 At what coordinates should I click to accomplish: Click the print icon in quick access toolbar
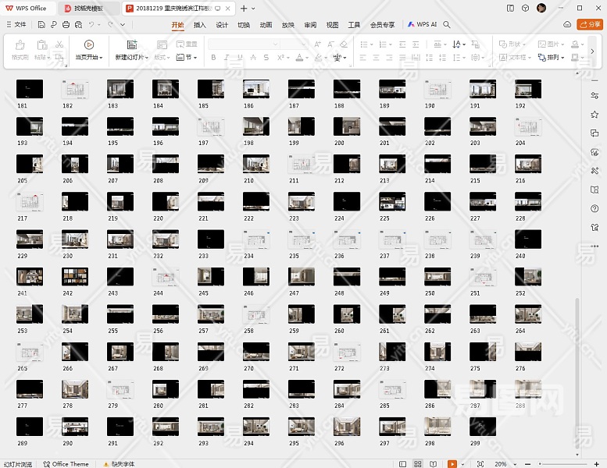66,25
